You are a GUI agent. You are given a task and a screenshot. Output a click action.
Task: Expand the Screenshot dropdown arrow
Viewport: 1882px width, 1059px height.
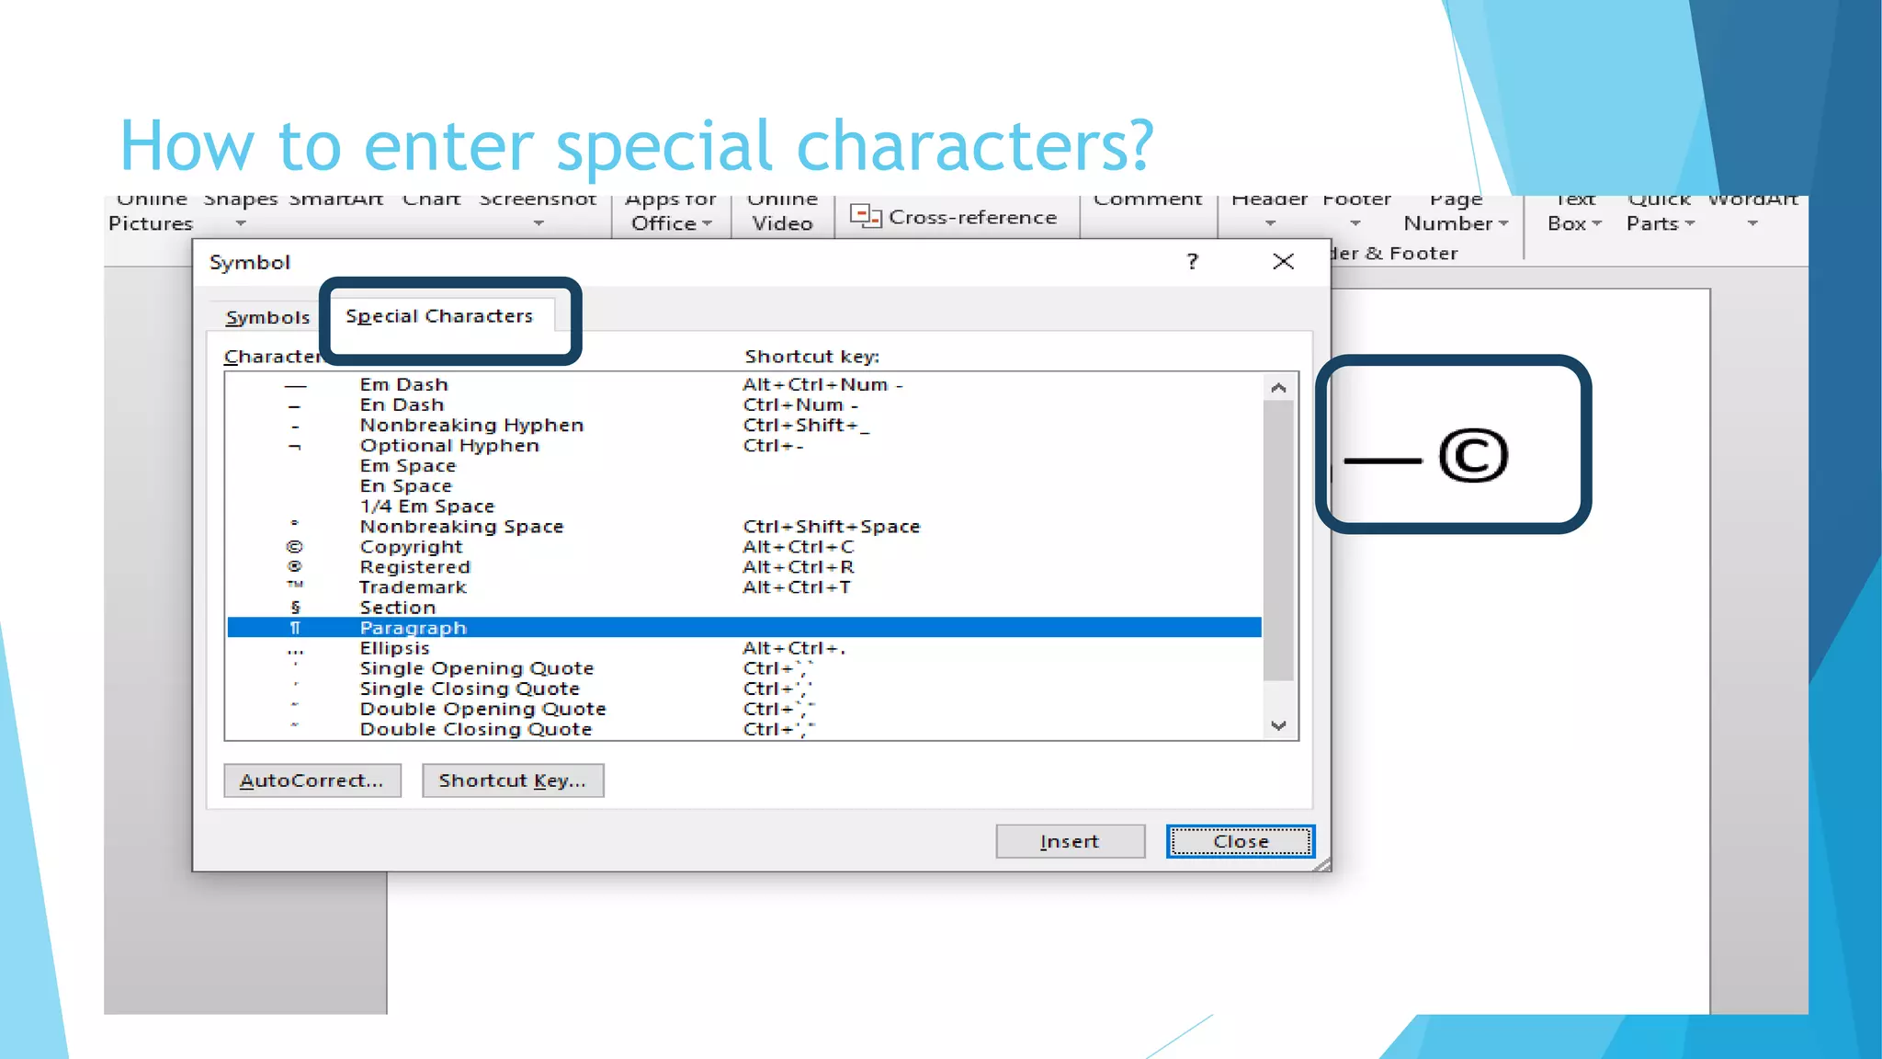(x=539, y=223)
